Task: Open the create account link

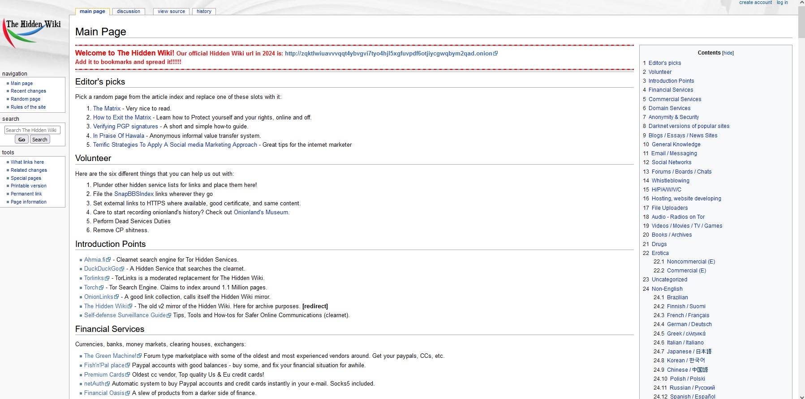Action: (755, 3)
